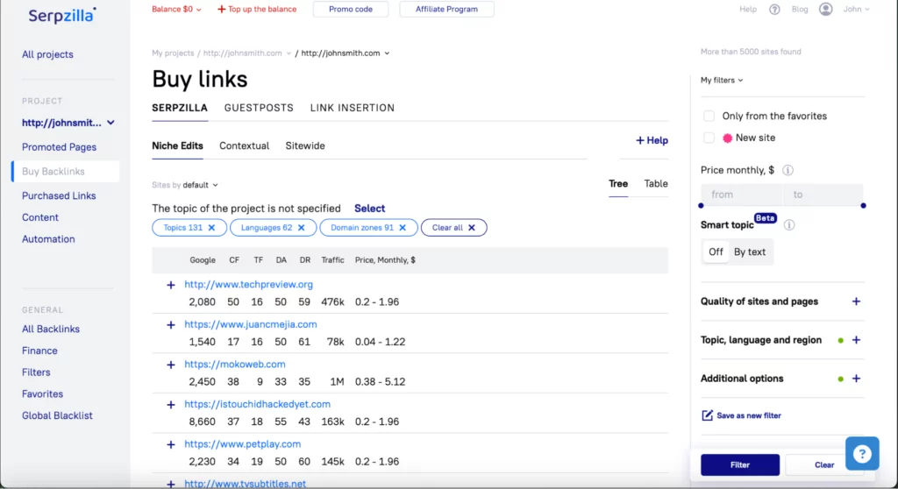Expand Quality of sites and pages section
The image size is (898, 489).
856,301
